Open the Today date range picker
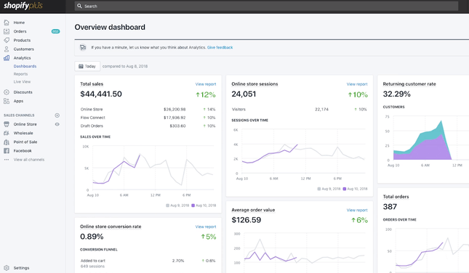Viewport: 469px width, 273px height. pos(87,66)
